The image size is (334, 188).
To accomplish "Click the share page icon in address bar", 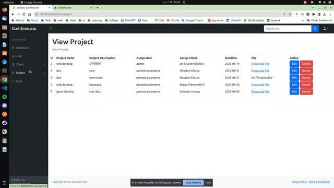I will click(x=284, y=14).
